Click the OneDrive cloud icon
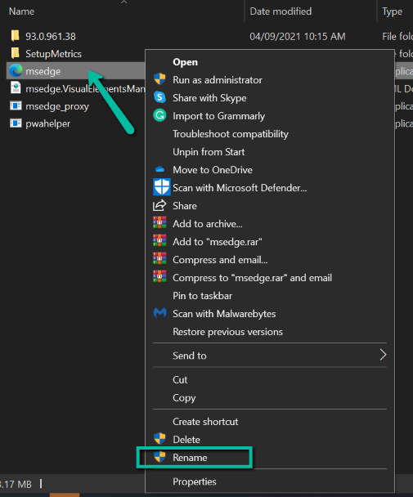 (x=159, y=169)
